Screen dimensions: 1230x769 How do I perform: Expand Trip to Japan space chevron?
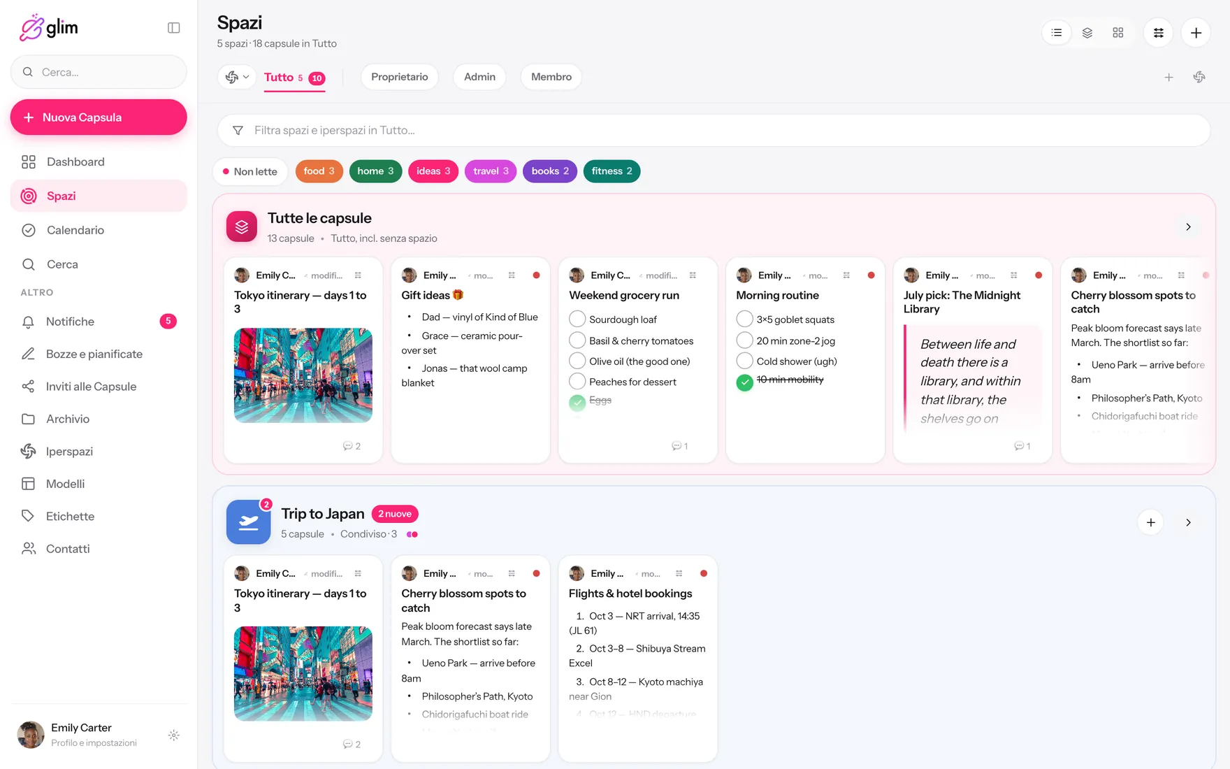(x=1188, y=522)
